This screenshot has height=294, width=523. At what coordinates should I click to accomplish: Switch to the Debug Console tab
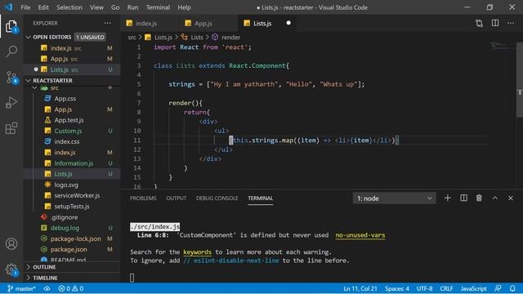(217, 198)
